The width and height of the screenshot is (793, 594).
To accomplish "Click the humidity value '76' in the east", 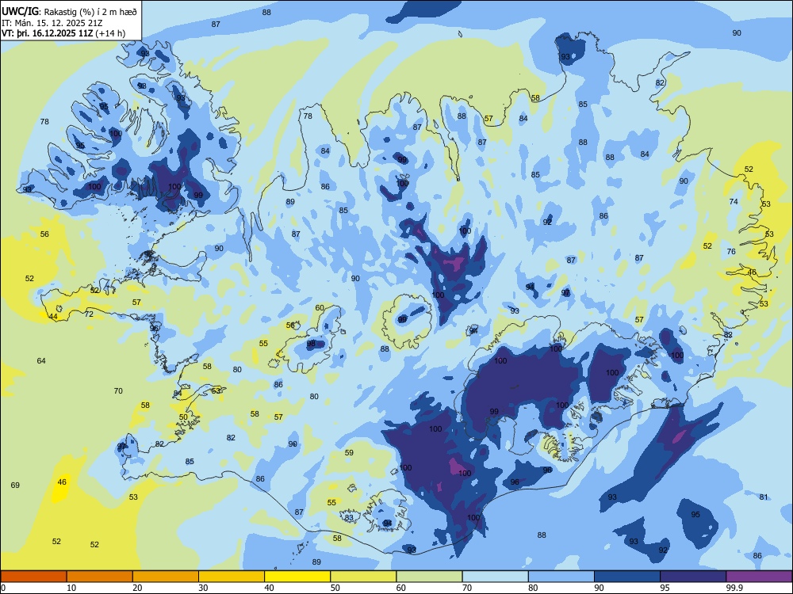I will (x=731, y=252).
